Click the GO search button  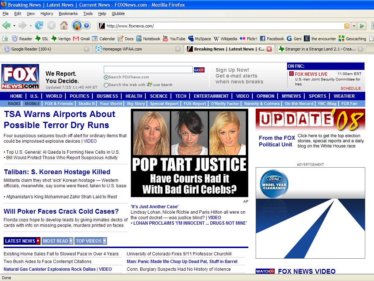tap(199, 70)
